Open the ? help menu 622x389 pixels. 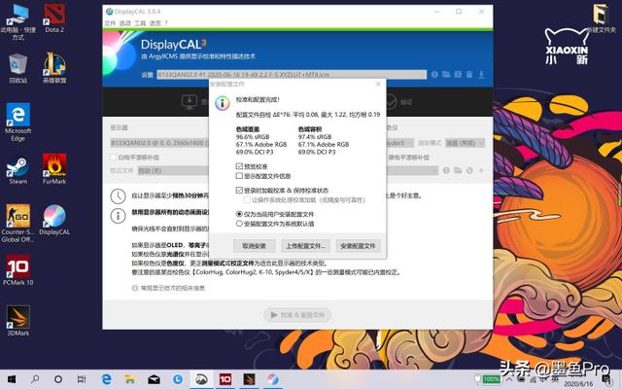pyautogui.click(x=166, y=23)
